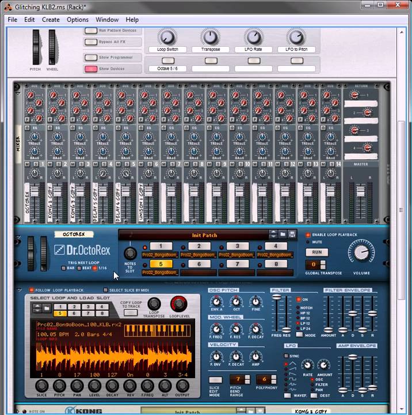
Task: Click the patch up/down arrows next to Init Patch
Action: coord(273,234)
